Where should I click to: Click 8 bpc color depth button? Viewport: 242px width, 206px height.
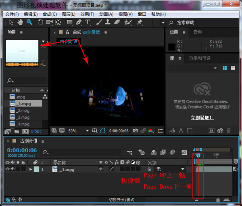(36, 131)
